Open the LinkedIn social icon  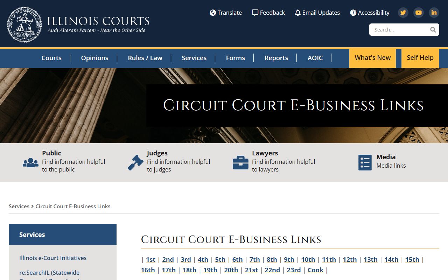point(434,13)
